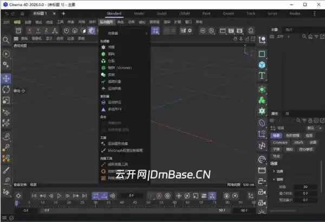
Task: Click the green cloner icon in right palette
Action: [262, 100]
